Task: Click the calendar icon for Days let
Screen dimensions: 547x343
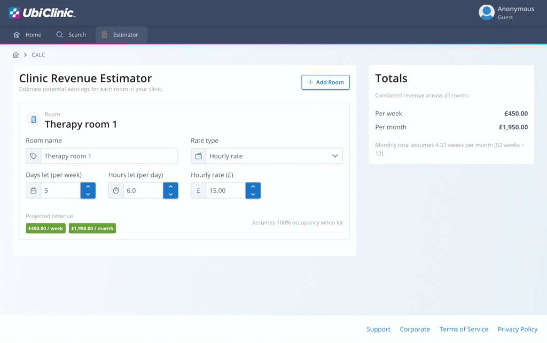Action: tap(34, 191)
